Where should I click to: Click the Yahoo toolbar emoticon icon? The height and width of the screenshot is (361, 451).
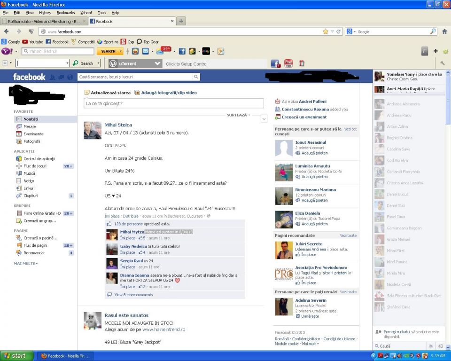[135, 51]
